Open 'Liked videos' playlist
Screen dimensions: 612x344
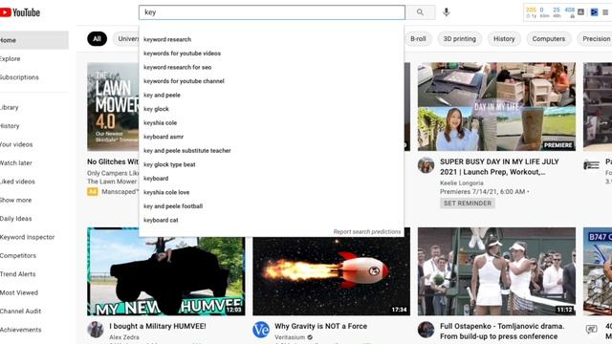[34, 182]
